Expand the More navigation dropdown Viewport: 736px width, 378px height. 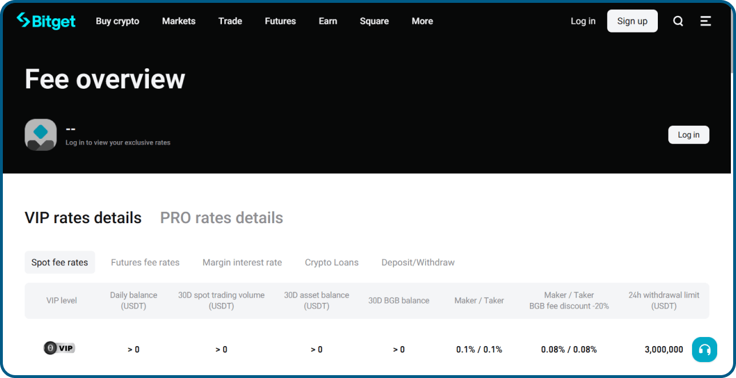(422, 21)
